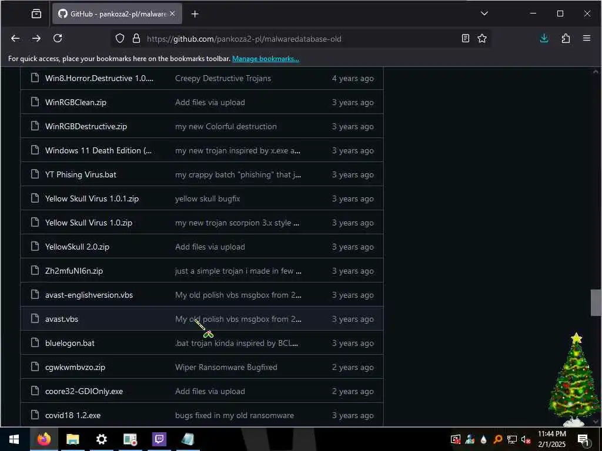Click file icon beside WinRGBClean.zip

pyautogui.click(x=35, y=102)
